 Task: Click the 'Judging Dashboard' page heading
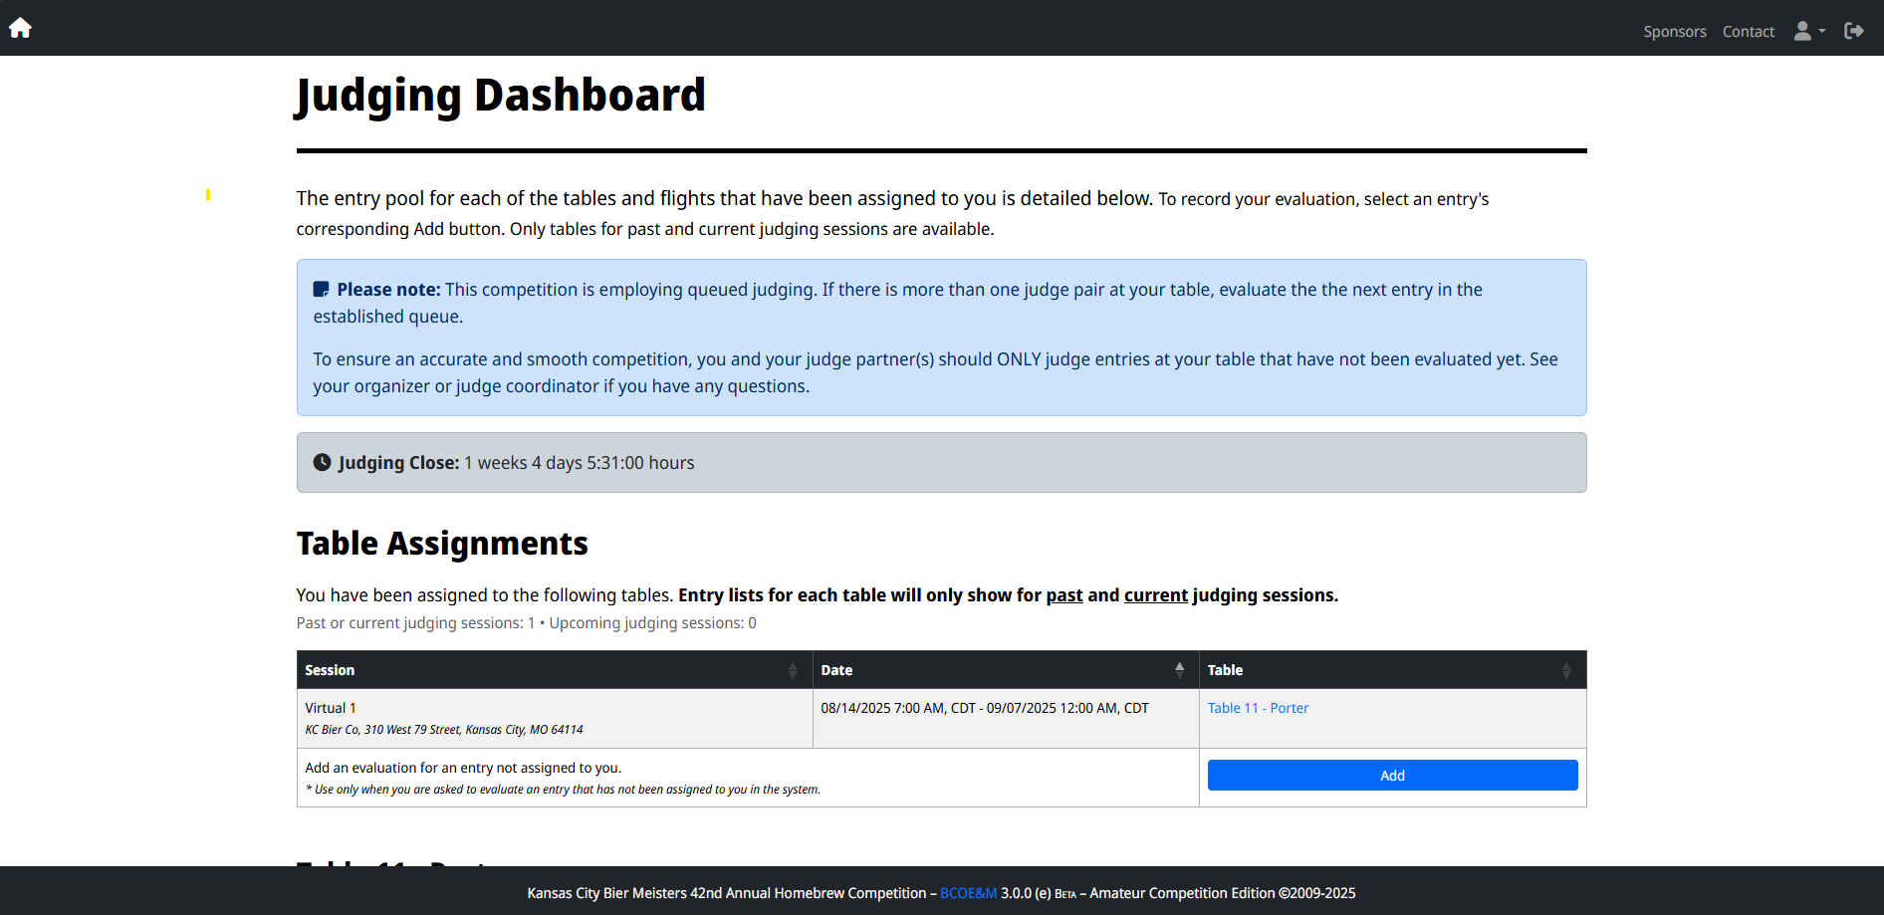(x=500, y=96)
